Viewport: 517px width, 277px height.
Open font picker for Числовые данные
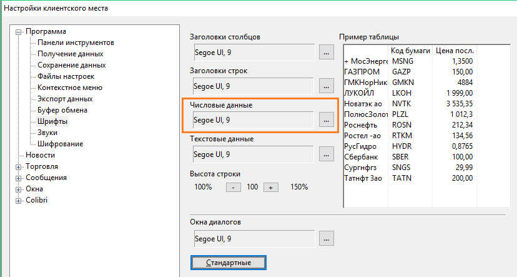327,120
